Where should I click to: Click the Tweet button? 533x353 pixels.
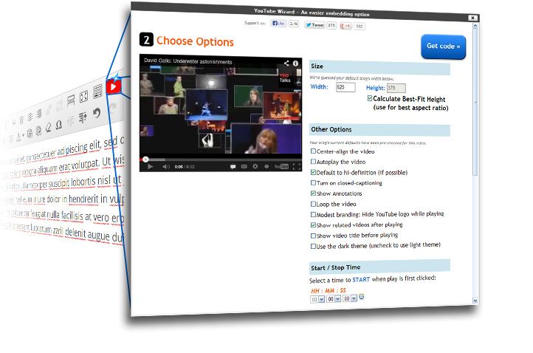[314, 25]
